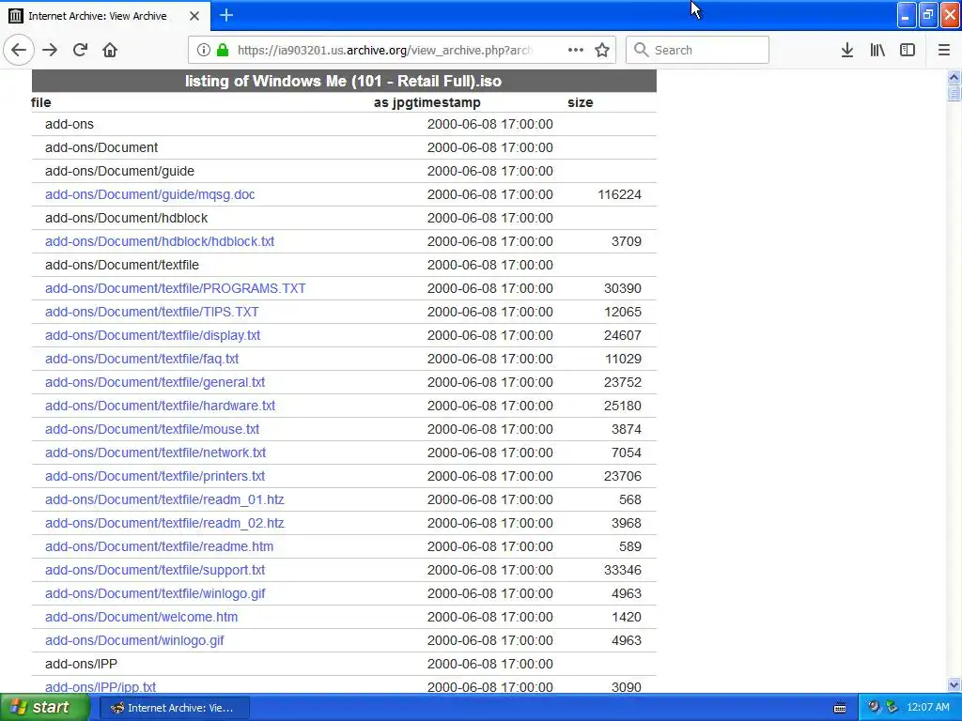Click the scrollbar up arrow

954,77
